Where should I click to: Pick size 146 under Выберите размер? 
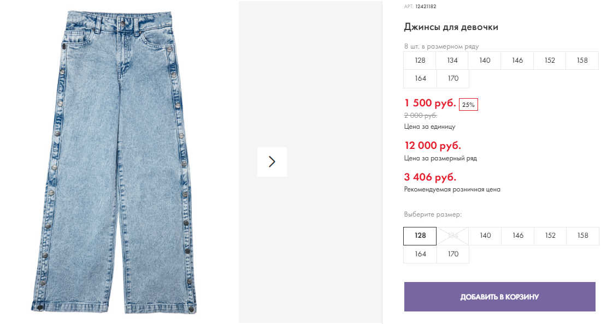518,236
